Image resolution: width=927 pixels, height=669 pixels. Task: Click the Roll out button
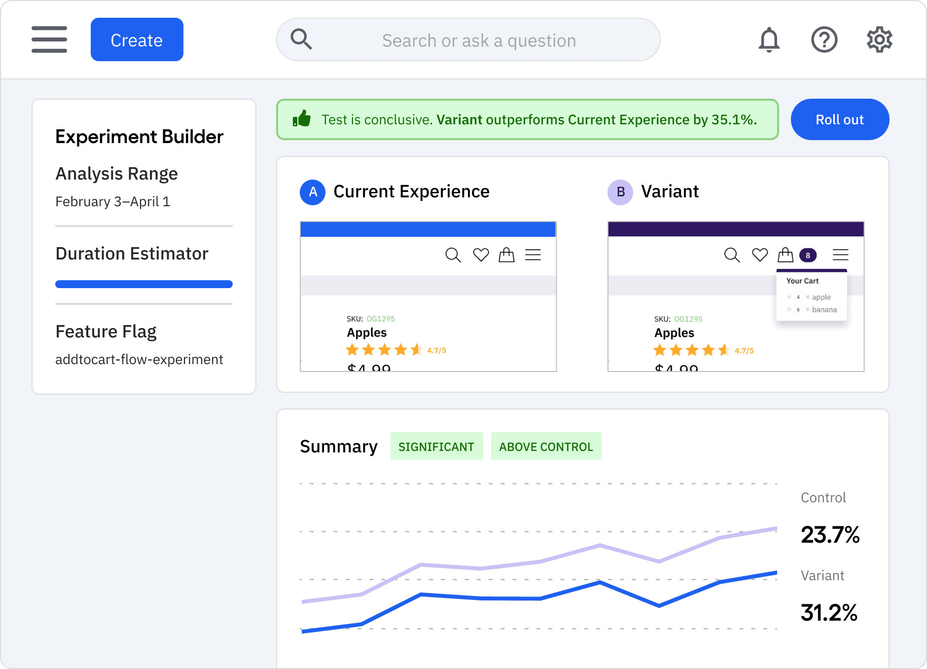click(840, 119)
